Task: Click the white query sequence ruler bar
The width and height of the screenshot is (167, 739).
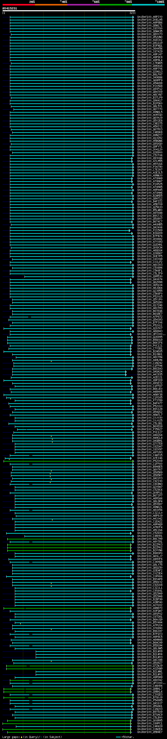Action: click(69, 10)
